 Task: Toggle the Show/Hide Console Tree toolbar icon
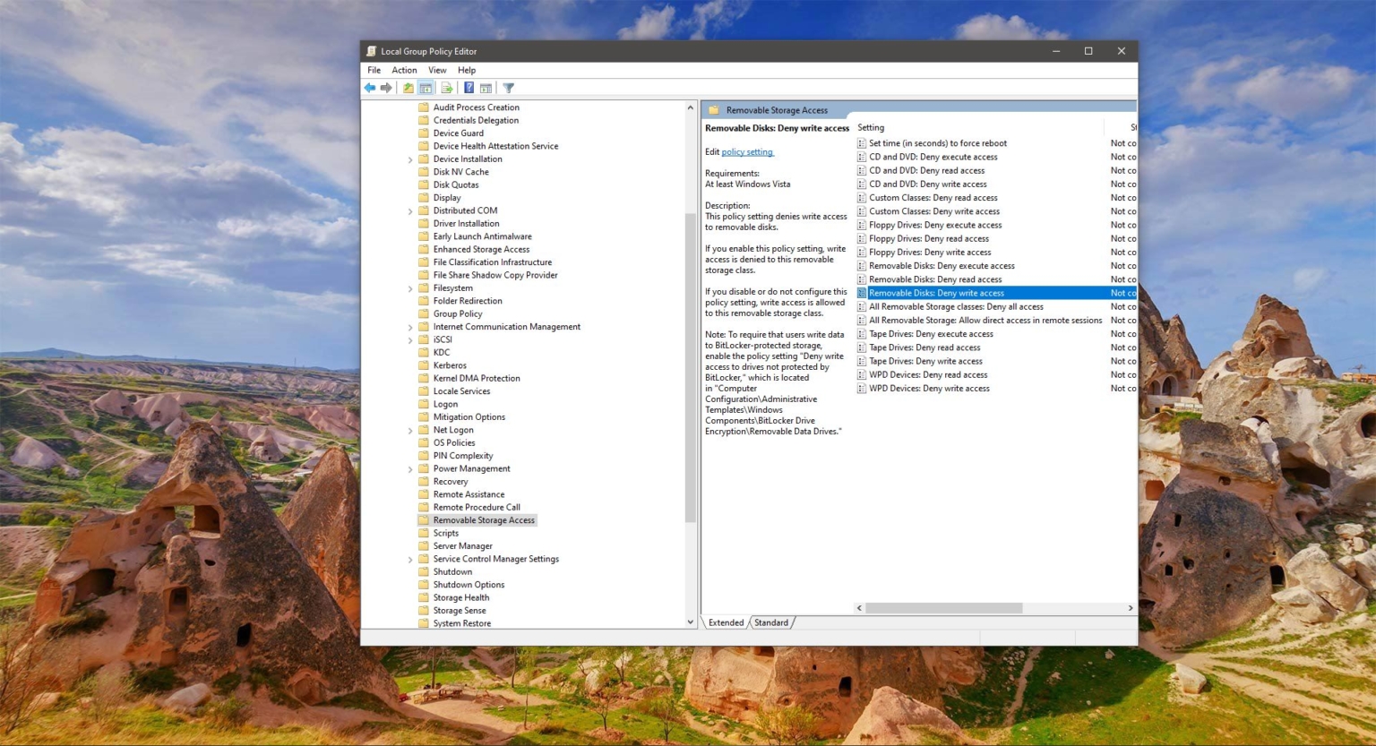tap(426, 87)
